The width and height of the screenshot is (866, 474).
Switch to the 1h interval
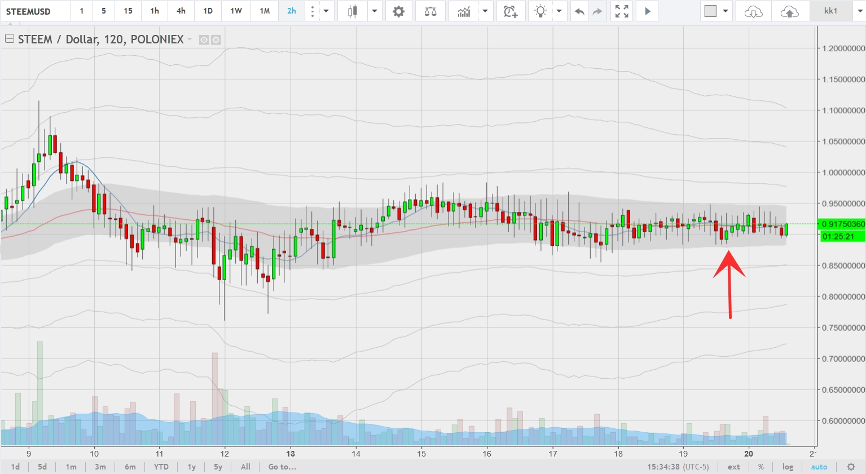(x=155, y=11)
